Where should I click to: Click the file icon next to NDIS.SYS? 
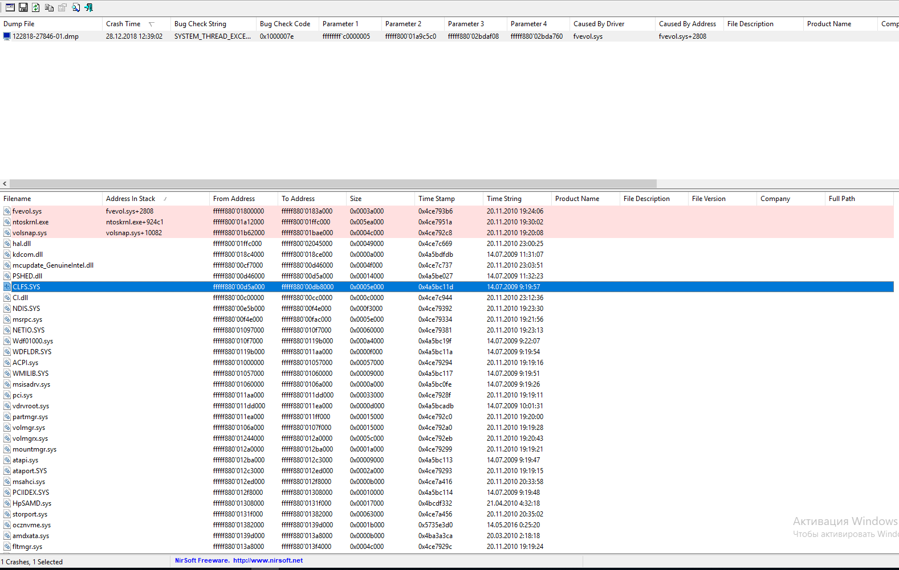(7, 309)
